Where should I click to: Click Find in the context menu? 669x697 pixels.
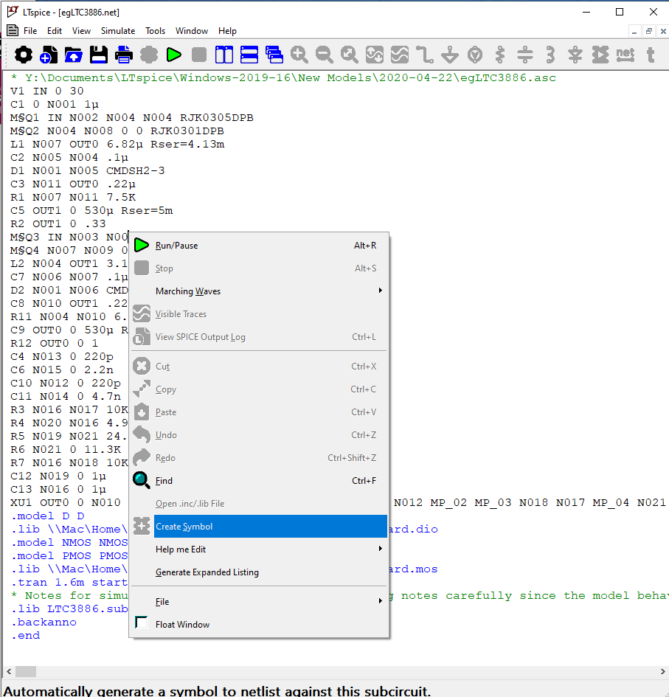[164, 481]
